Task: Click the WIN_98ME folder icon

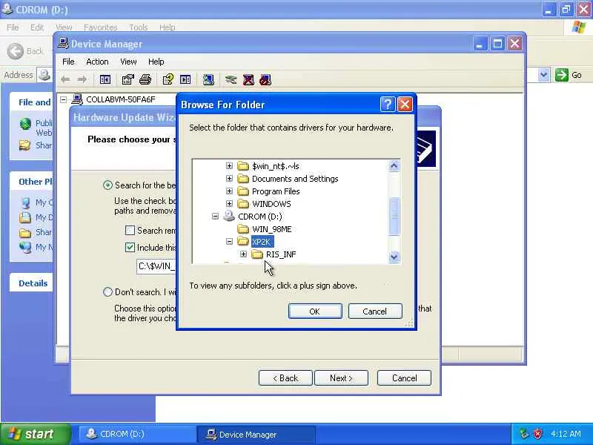Action: click(x=243, y=229)
